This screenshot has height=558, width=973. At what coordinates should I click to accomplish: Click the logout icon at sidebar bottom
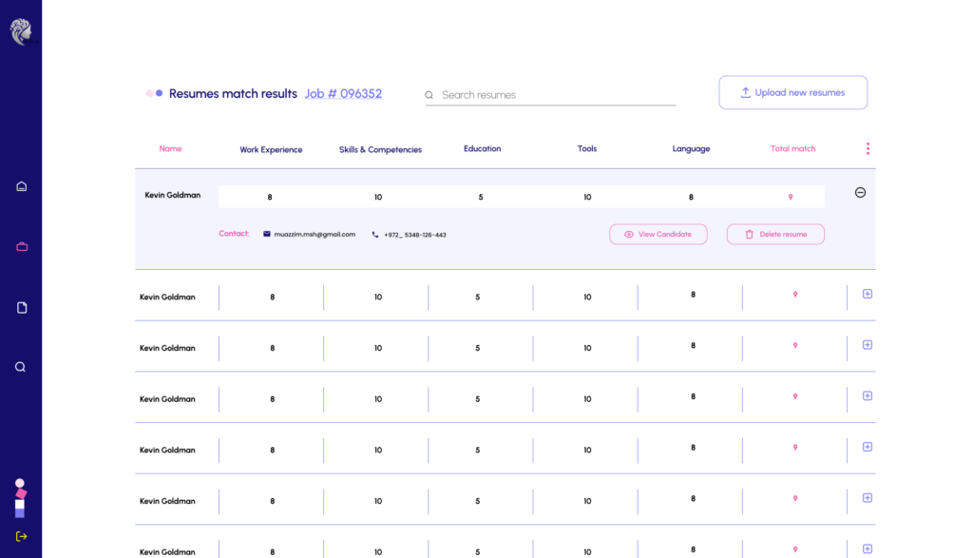tap(21, 536)
